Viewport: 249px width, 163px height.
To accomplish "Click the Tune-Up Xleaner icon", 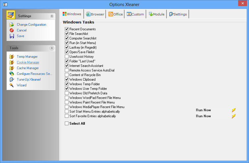I will tap(12, 79).
